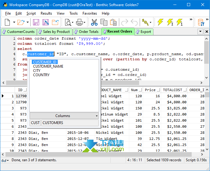Click the Cut scissors icon
The height and width of the screenshot is (171, 210).
[x=94, y=22]
